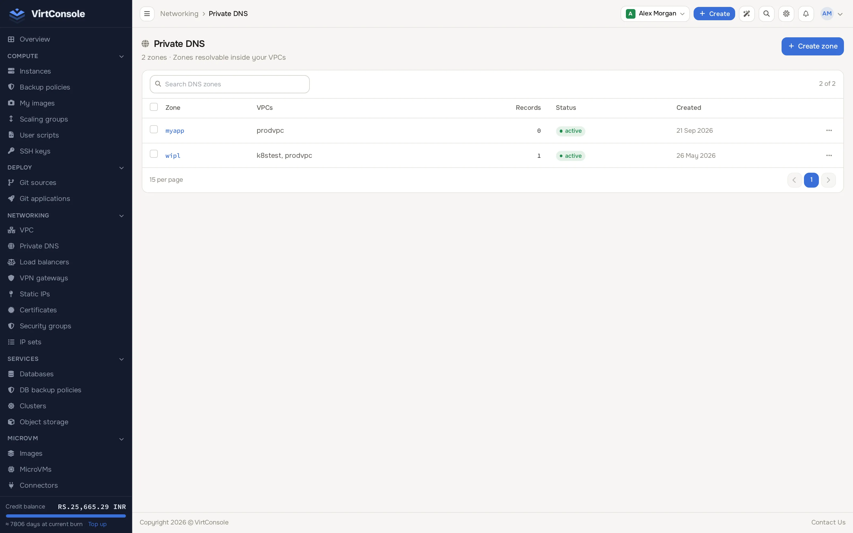Open the top bar search icon
This screenshot has height=533, width=853.
tap(766, 14)
